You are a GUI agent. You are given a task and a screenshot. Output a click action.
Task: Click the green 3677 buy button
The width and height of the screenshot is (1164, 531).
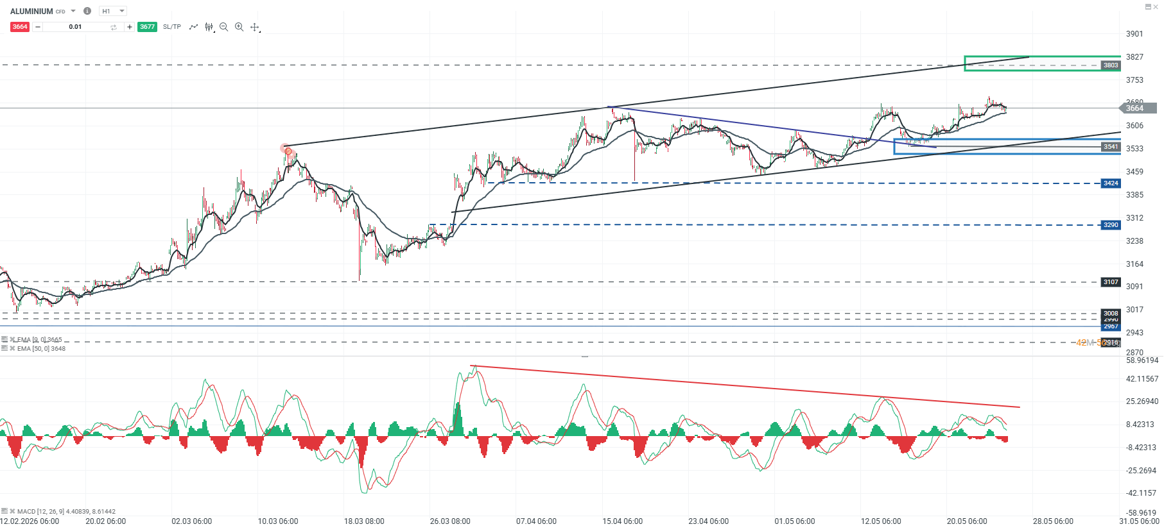tap(147, 27)
